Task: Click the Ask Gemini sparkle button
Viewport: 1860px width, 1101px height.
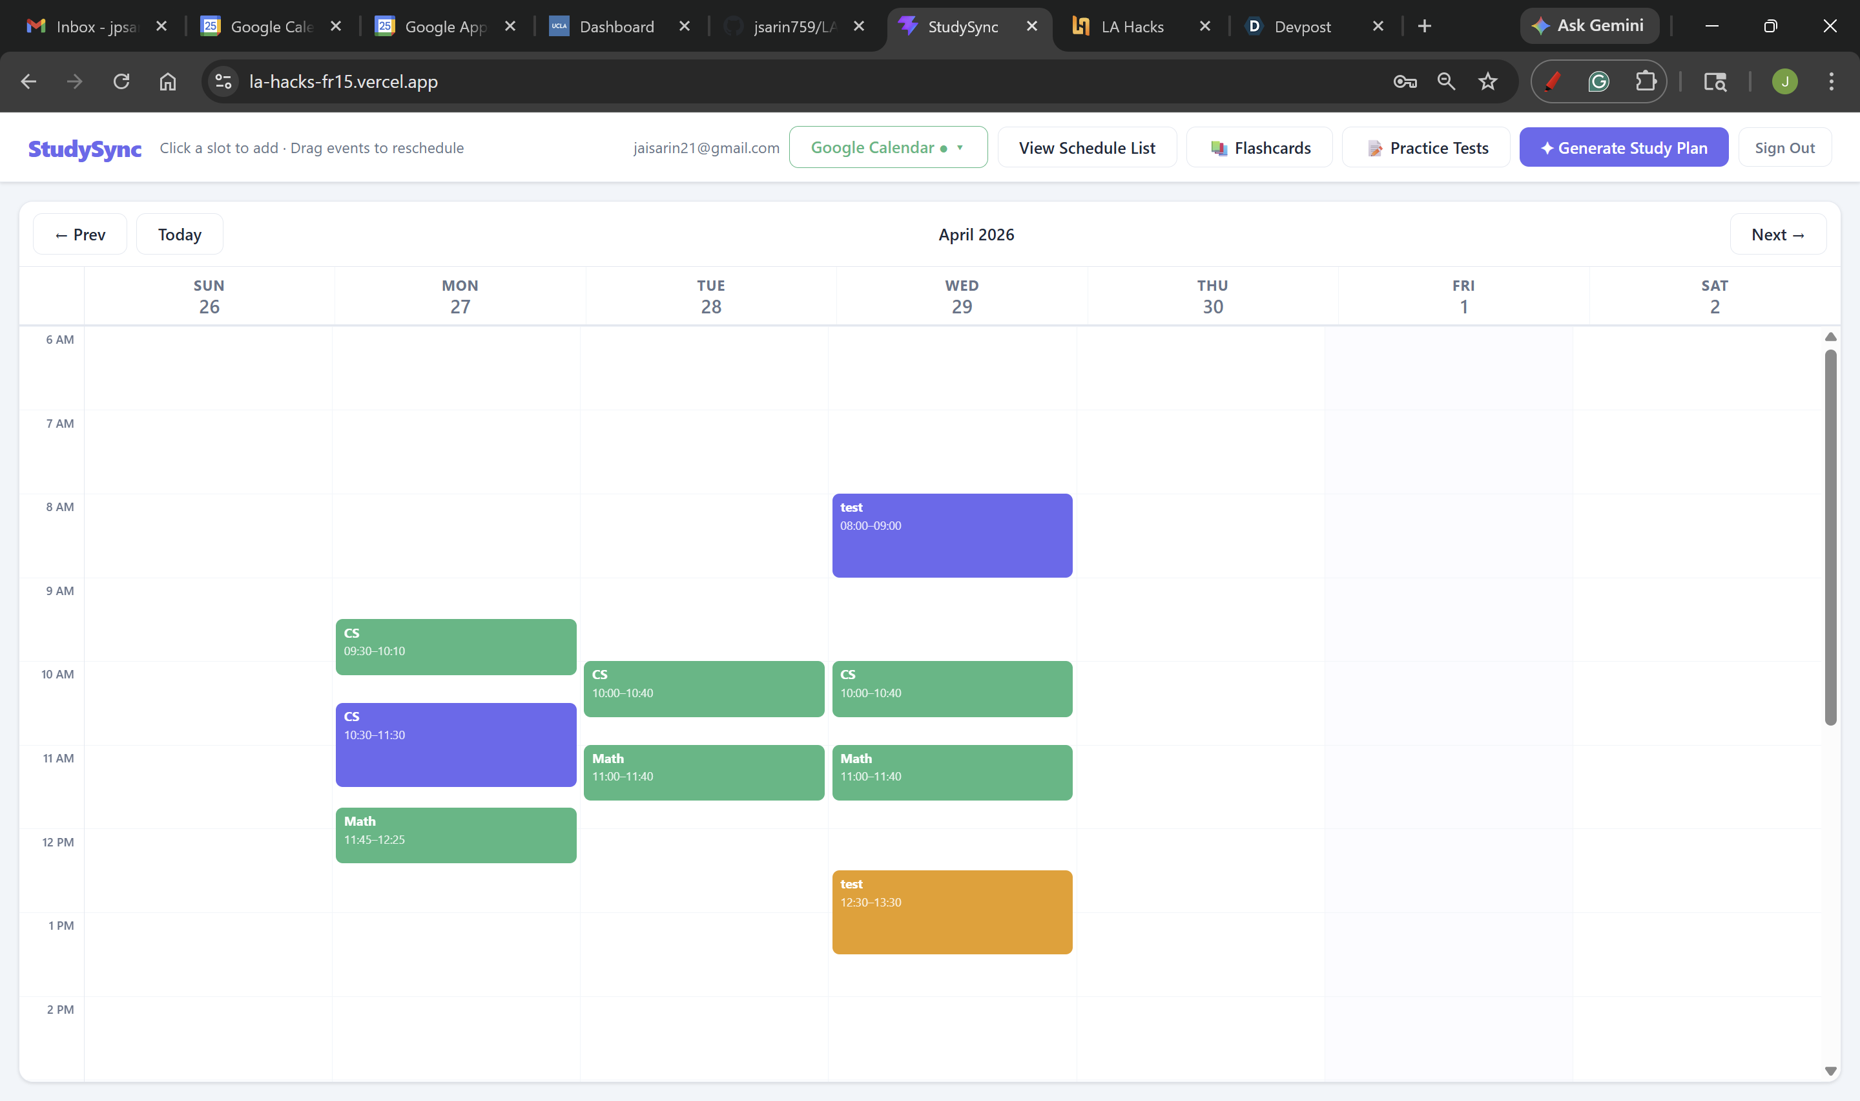Action: 1589,26
